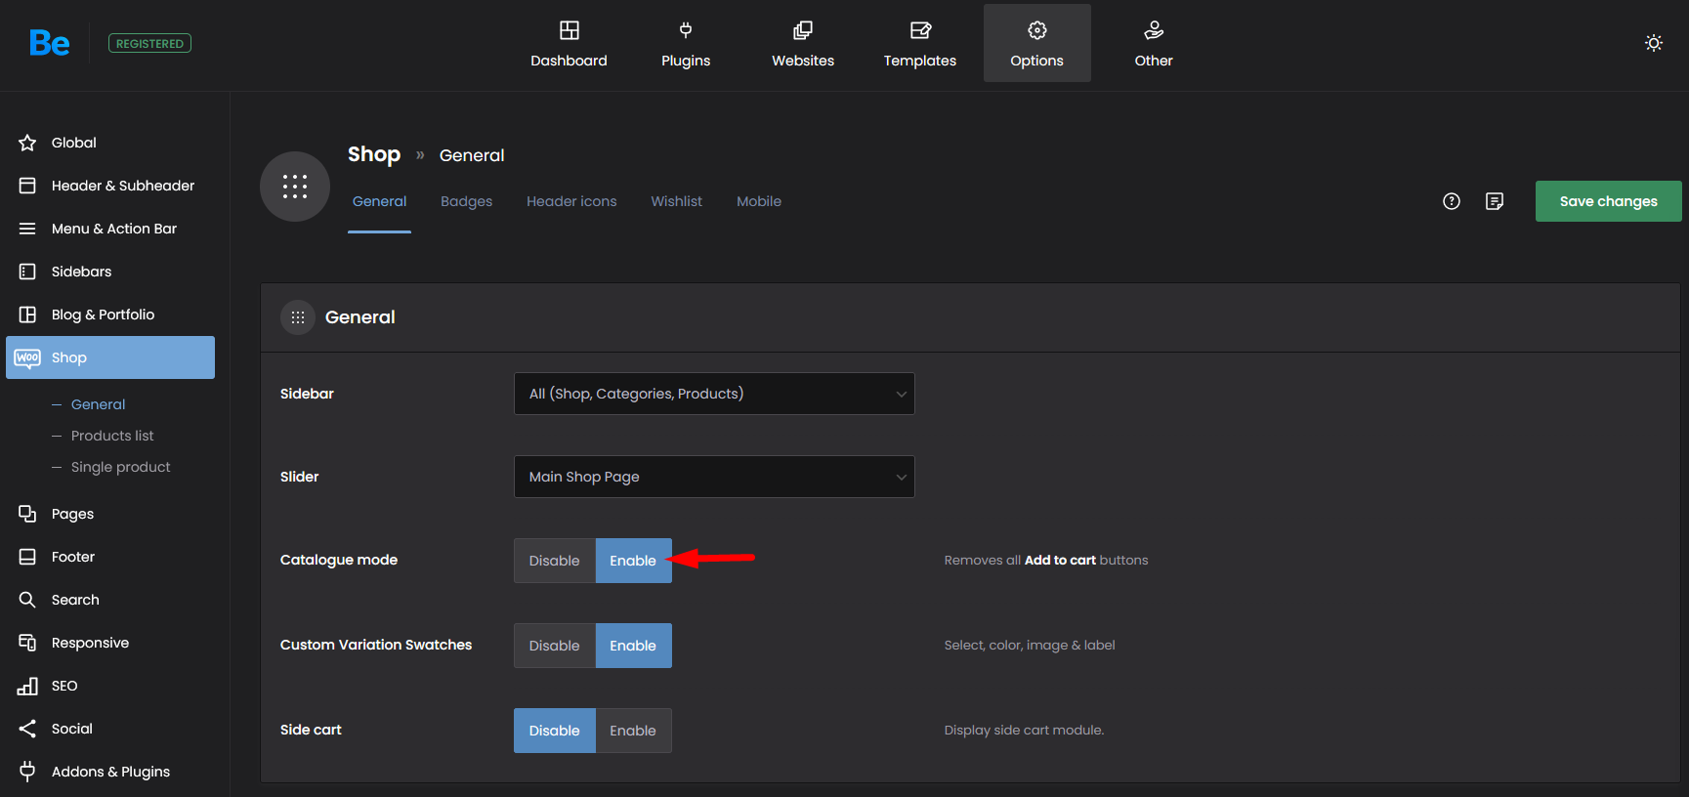Open the Templates top menu label

coord(920,61)
